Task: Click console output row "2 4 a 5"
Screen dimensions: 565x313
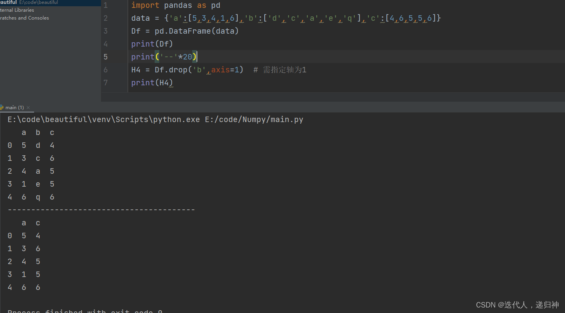Action: [31, 171]
